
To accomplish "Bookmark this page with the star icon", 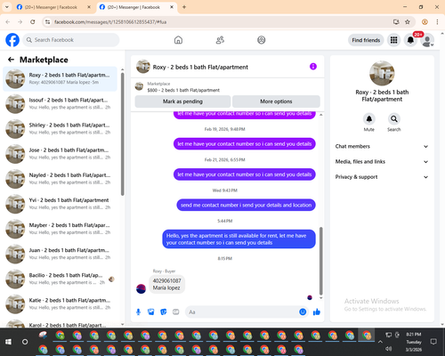I will coord(408,21).
